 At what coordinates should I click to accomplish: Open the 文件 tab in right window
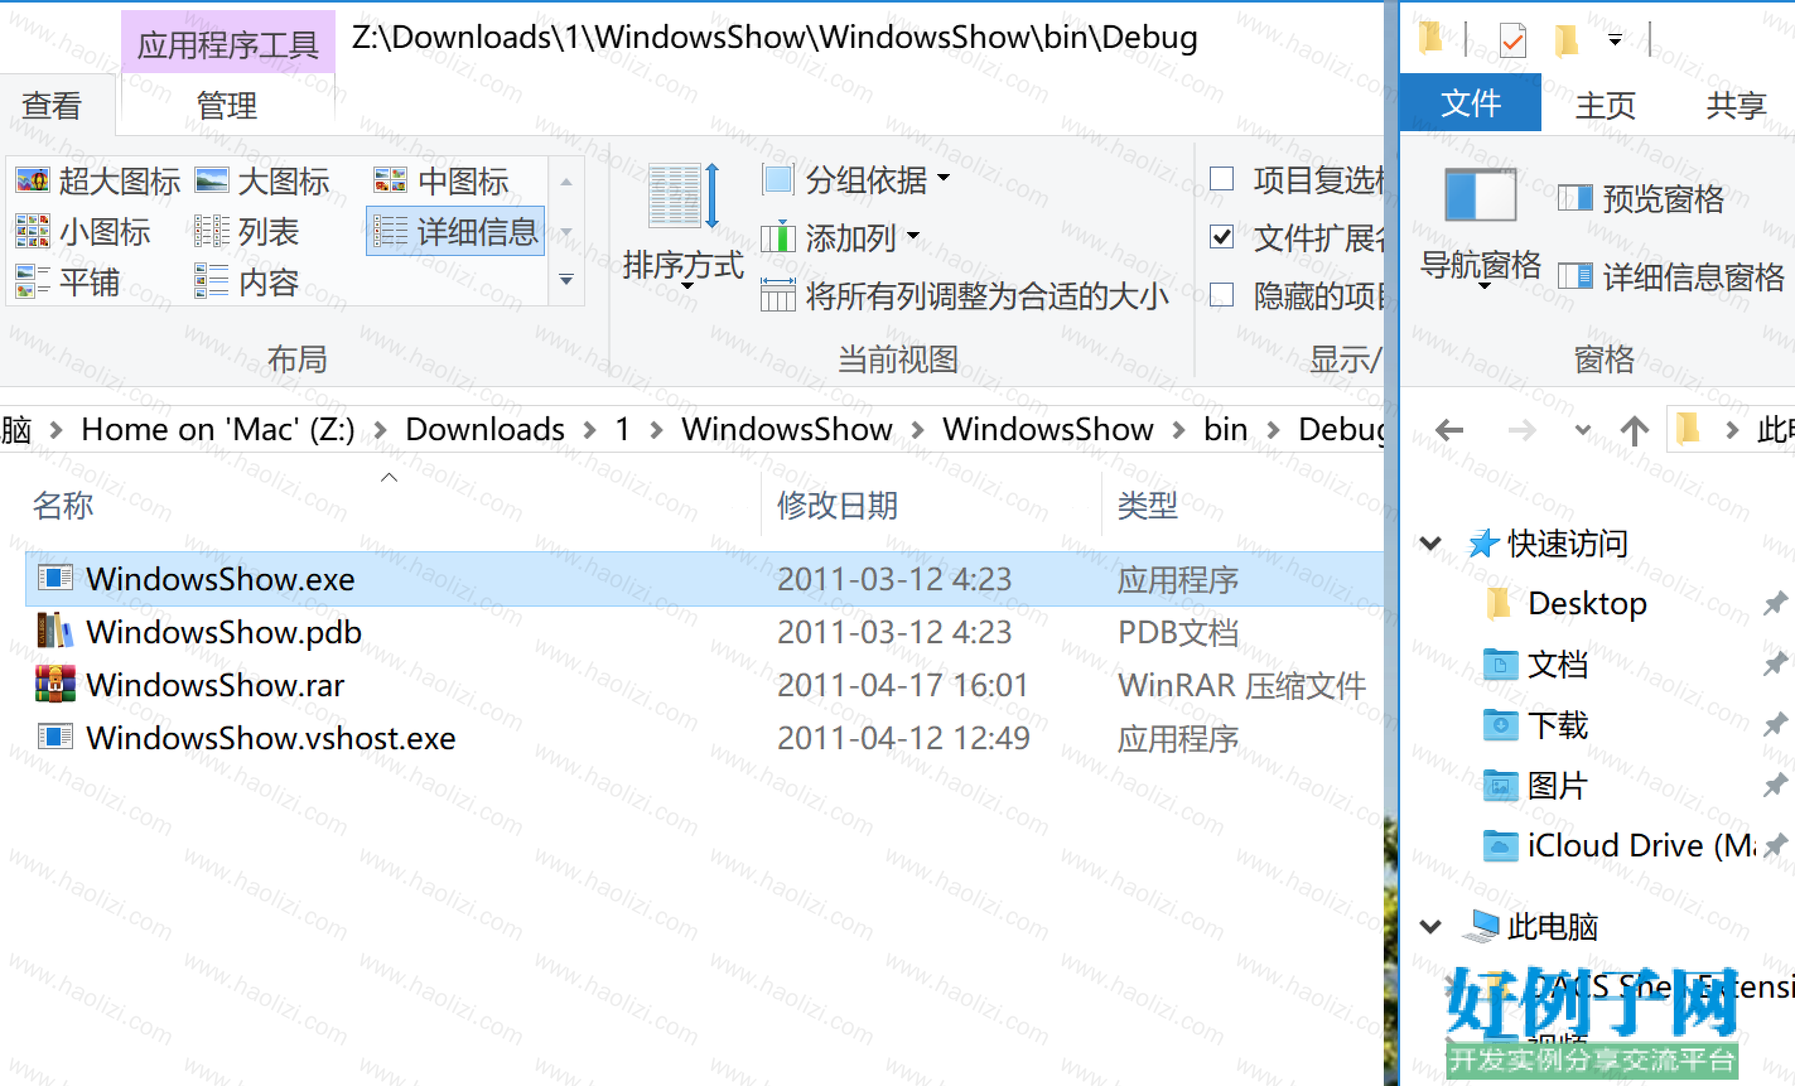click(x=1471, y=103)
